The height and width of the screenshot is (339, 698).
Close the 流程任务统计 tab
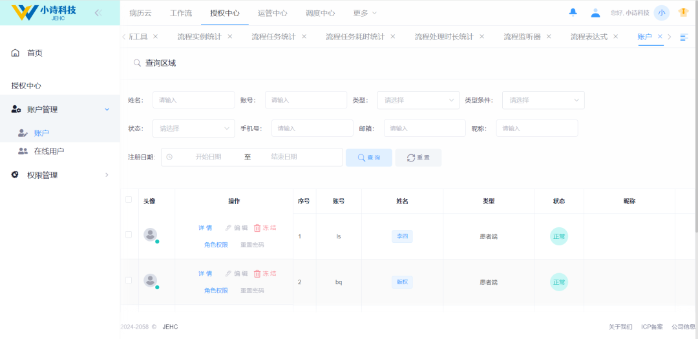304,36
